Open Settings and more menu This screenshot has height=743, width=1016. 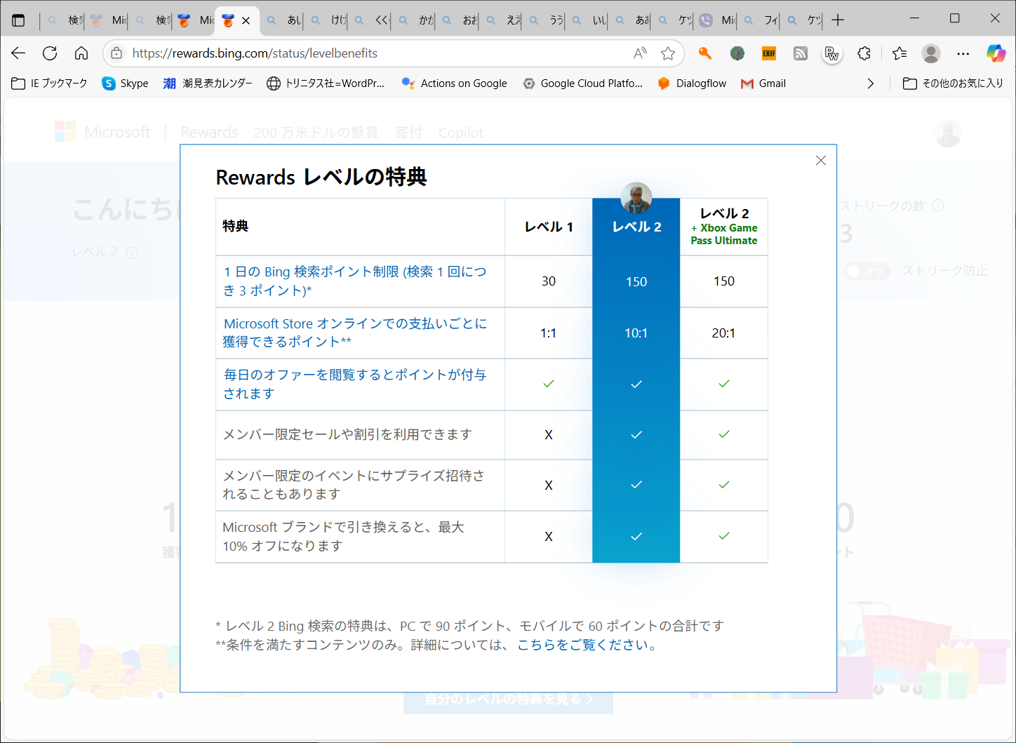(x=963, y=53)
